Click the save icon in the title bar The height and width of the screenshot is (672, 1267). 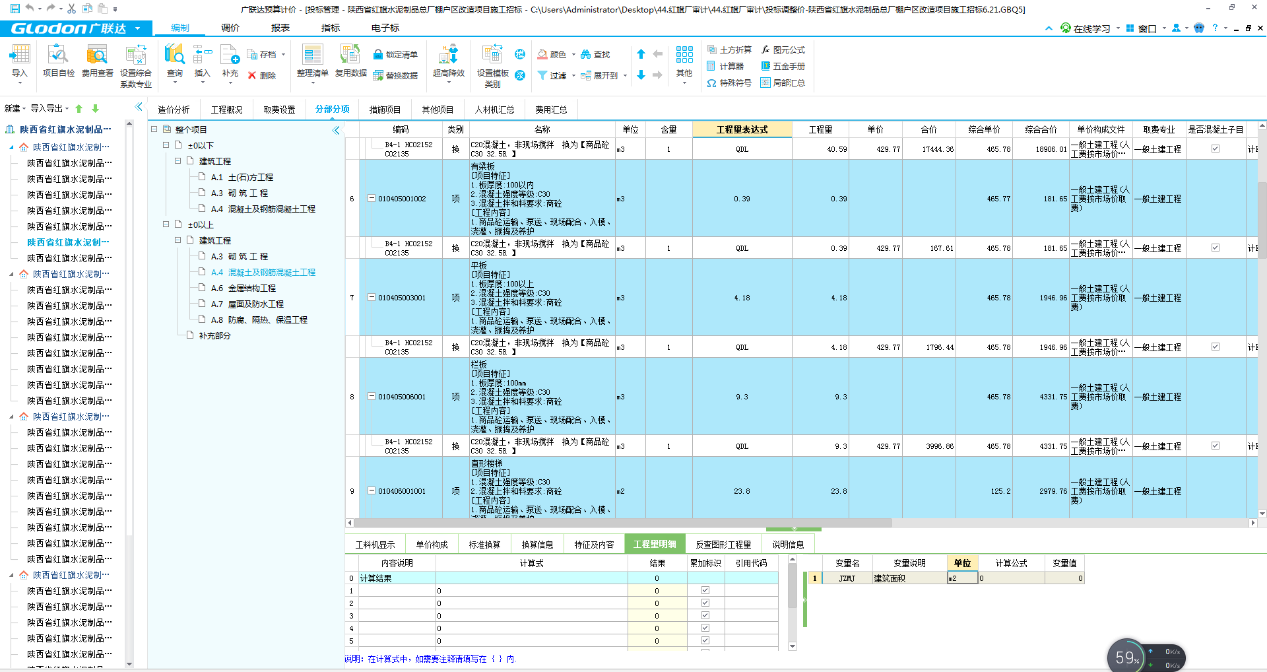point(15,9)
